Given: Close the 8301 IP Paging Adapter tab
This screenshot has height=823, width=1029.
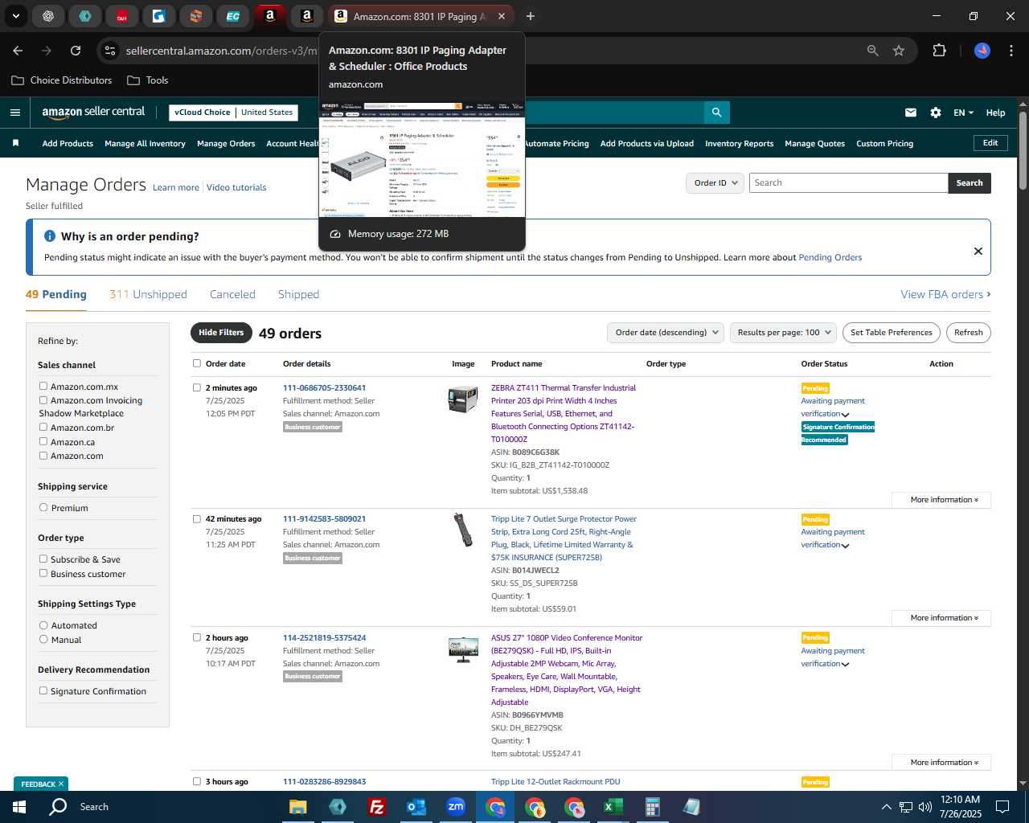Looking at the screenshot, I should pyautogui.click(x=502, y=16).
